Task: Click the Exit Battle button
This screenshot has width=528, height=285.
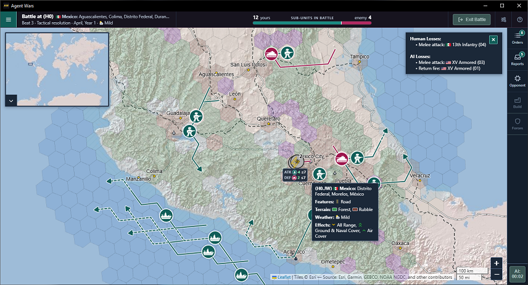Action: tap(471, 20)
